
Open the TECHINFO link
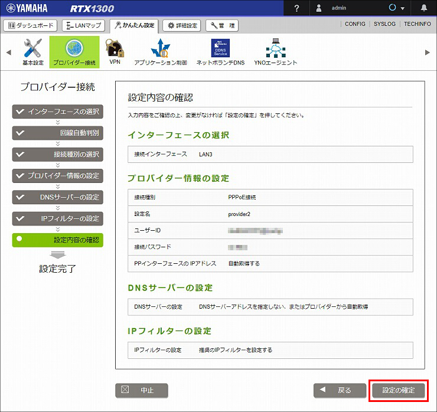click(417, 24)
